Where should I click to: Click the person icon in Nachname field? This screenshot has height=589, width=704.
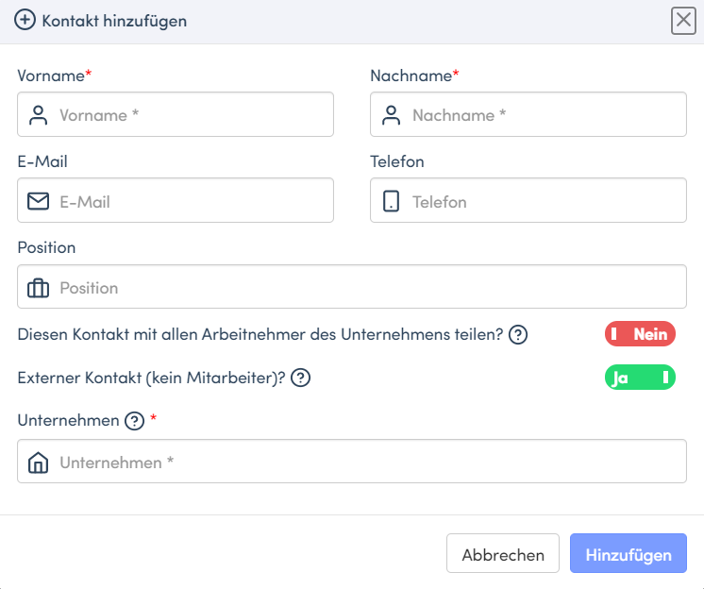point(391,115)
